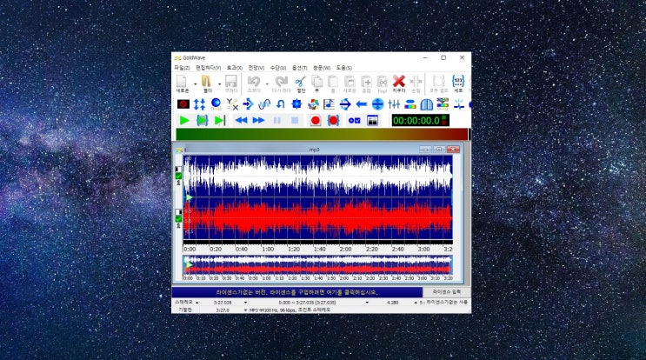Screen dimensions: 646x360
Task: Click the 세트 marker set icon
Action: 457,83
